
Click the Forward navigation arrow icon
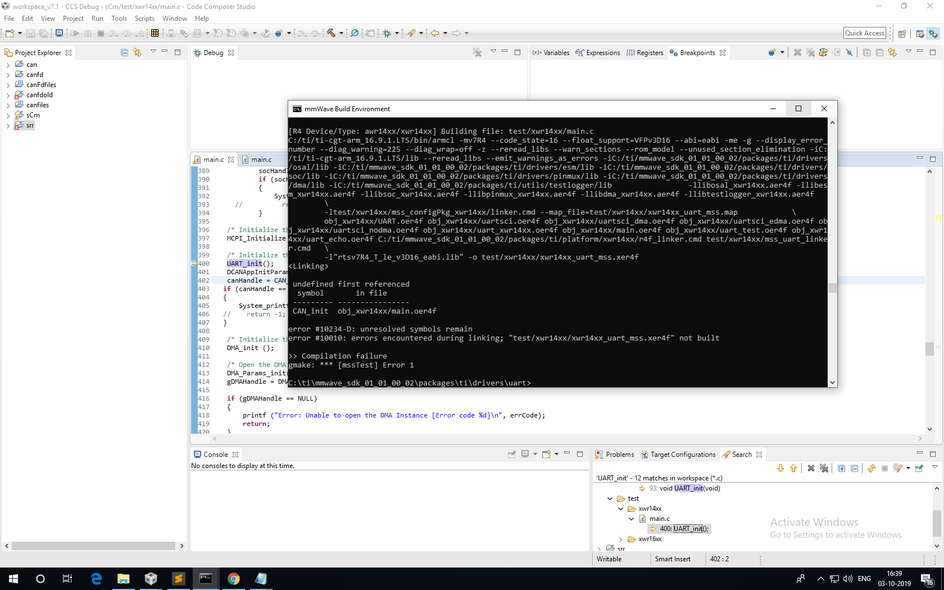pyautogui.click(x=456, y=33)
